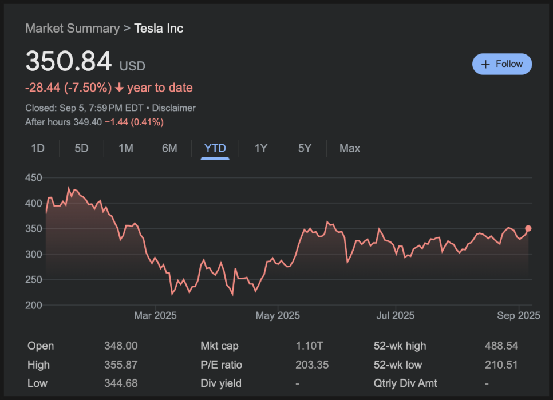This screenshot has height=400, width=553.
Task: Click the 52-wk low label
Action: click(398, 365)
